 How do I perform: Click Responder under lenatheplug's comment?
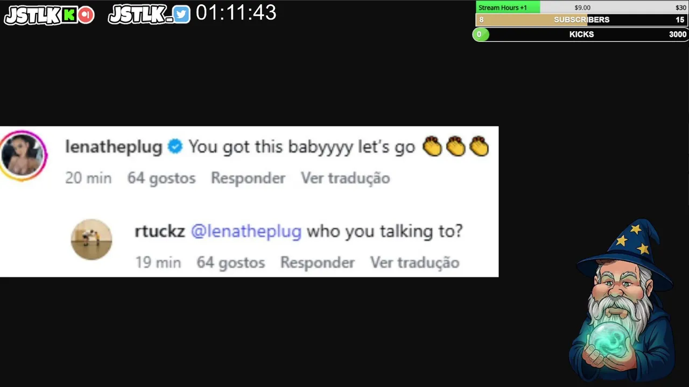point(248,178)
